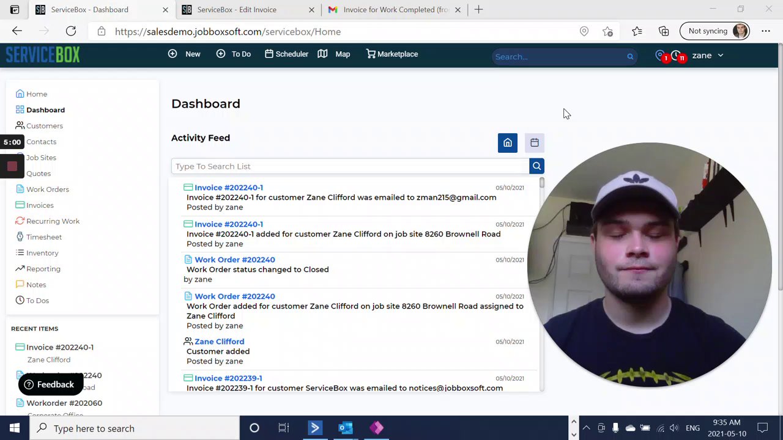This screenshot has width=783, height=440.
Task: Expand the zane user menu
Action: coord(708,55)
